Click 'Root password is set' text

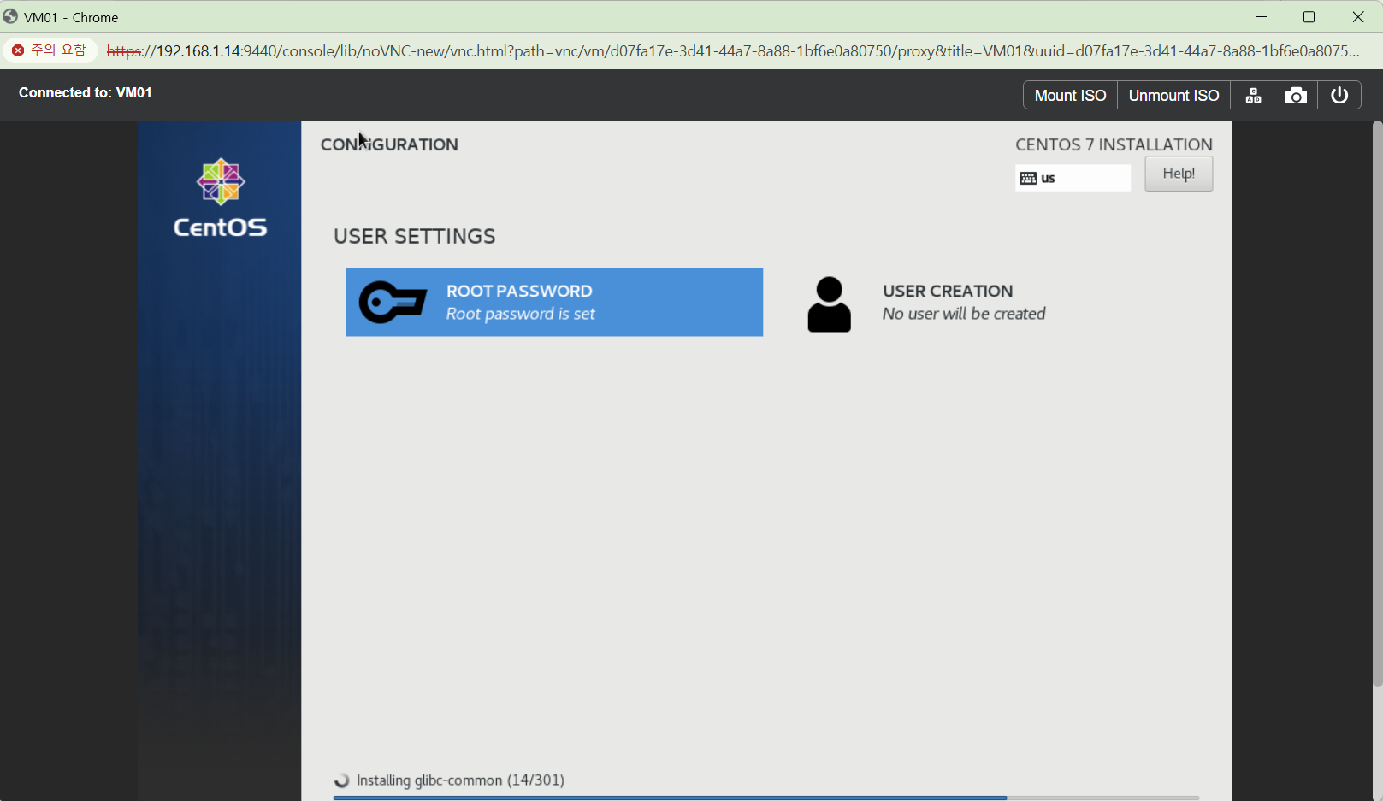click(520, 314)
